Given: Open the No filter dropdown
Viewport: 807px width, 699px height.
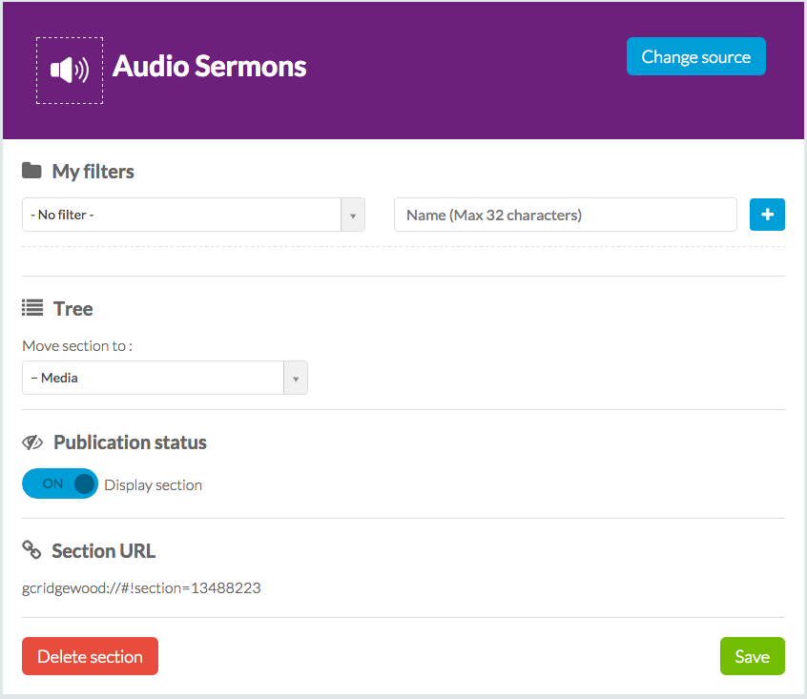Looking at the screenshot, I should pyautogui.click(x=181, y=215).
